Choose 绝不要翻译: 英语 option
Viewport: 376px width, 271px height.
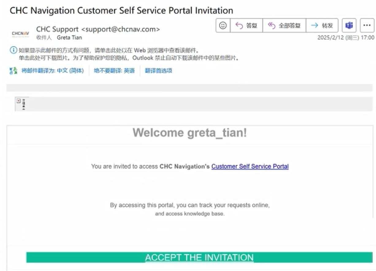click(x=114, y=71)
